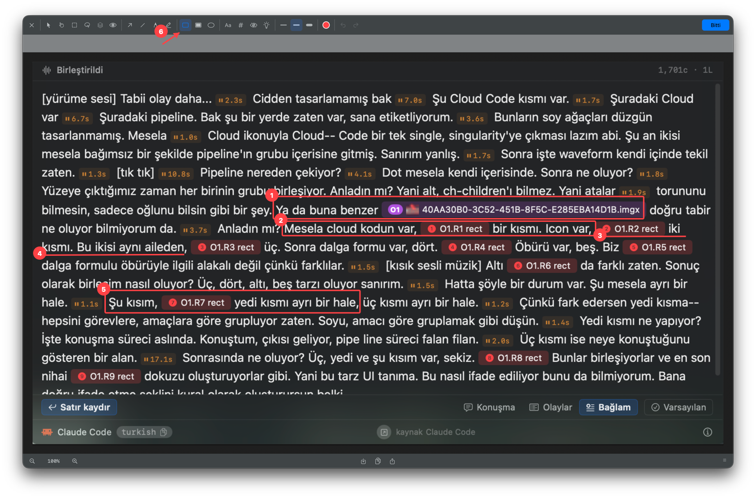The width and height of the screenshot is (756, 498).
Task: Switch to the Olaylar tab
Action: coord(551,407)
